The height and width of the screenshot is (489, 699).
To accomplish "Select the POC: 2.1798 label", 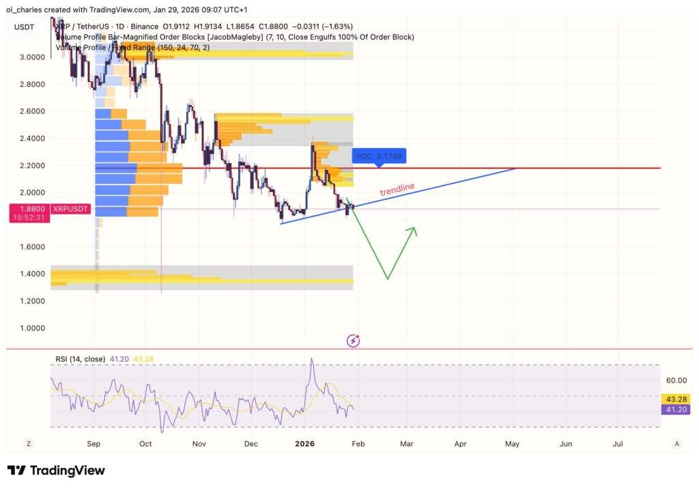I will point(379,156).
